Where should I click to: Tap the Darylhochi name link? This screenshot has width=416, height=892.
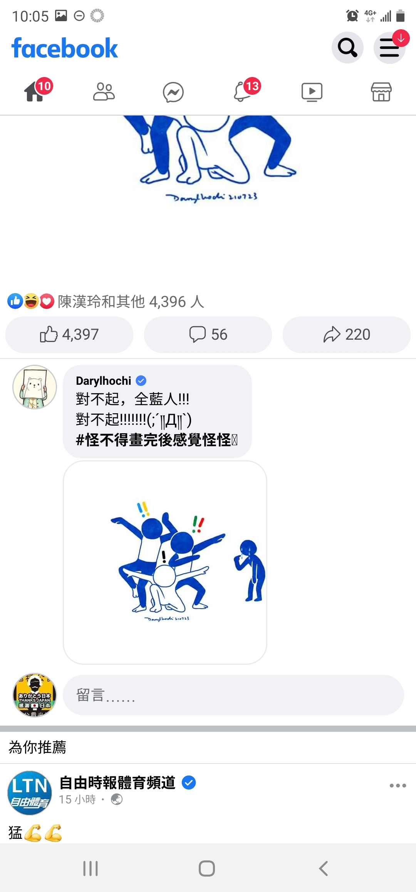[104, 381]
